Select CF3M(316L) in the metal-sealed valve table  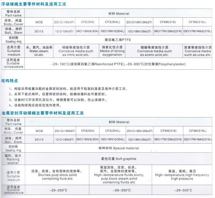coord(198,131)
